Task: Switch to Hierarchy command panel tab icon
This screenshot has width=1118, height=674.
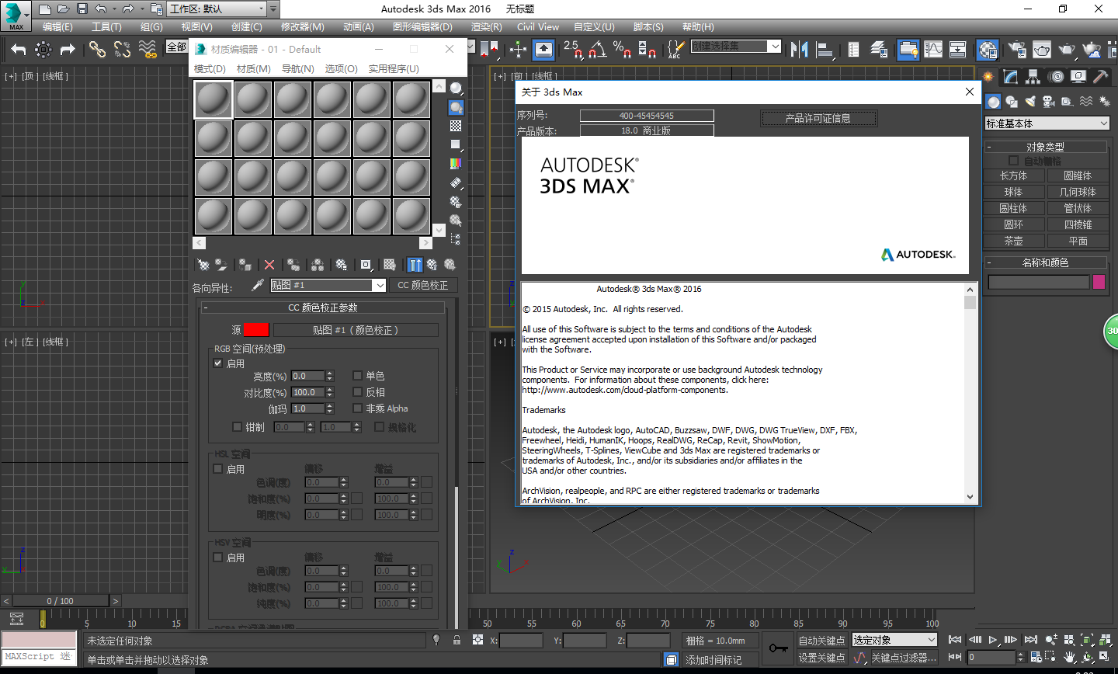Action: (x=1033, y=77)
